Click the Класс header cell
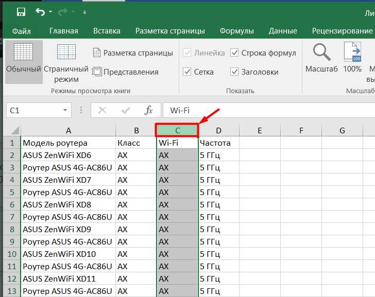 click(137, 143)
